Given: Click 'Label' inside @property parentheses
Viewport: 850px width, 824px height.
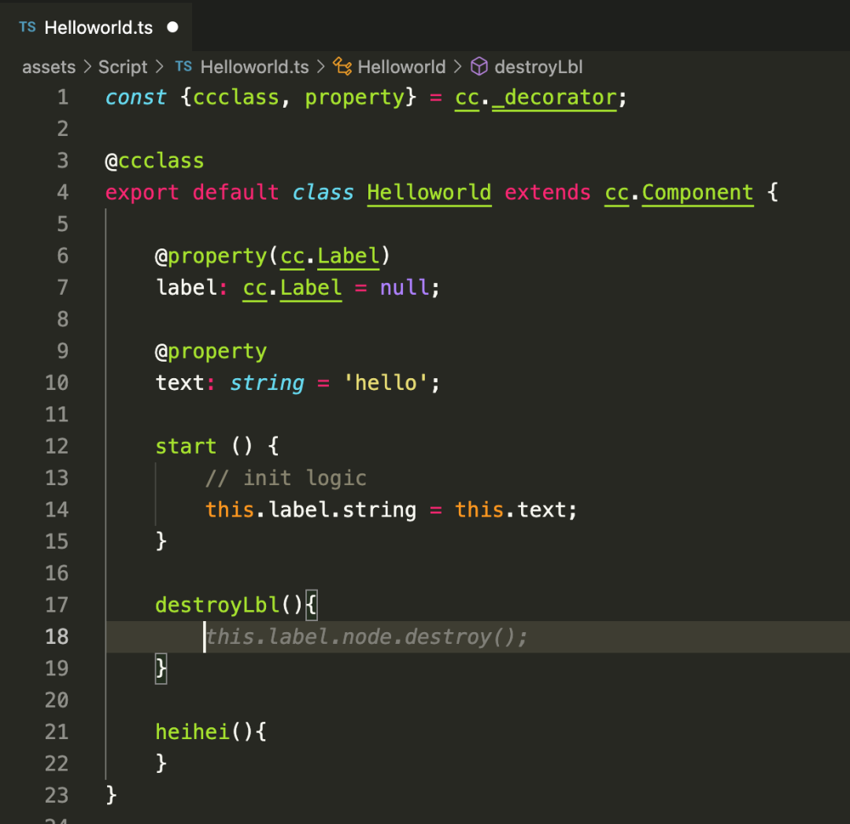Looking at the screenshot, I should pos(348,256).
